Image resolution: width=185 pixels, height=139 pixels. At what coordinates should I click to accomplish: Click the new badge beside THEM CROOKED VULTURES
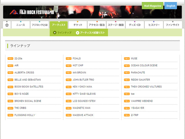[127, 87]
